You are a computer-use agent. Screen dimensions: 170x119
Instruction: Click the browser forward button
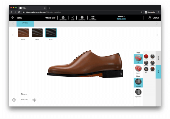pos(15,12)
